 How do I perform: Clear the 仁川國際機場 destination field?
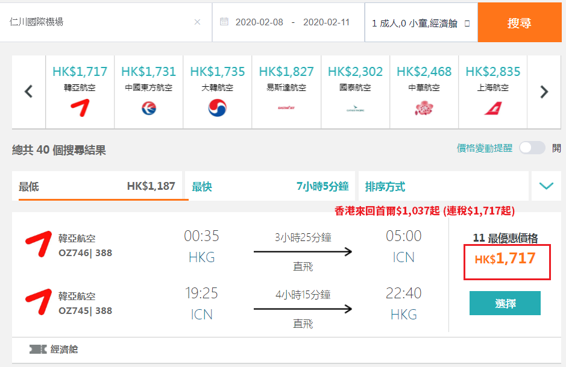(x=197, y=22)
